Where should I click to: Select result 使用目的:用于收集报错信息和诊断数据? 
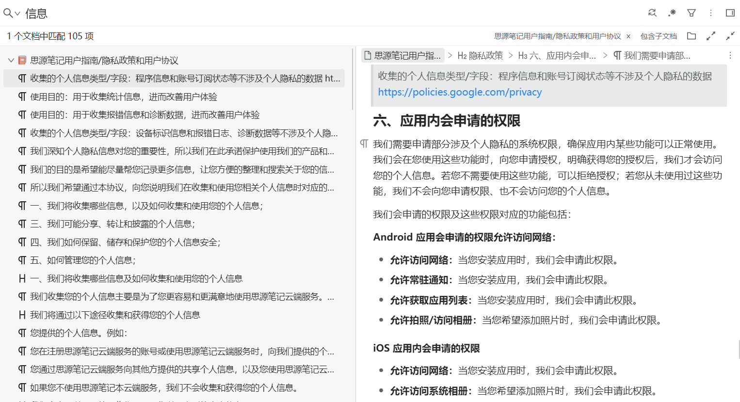tap(174, 115)
